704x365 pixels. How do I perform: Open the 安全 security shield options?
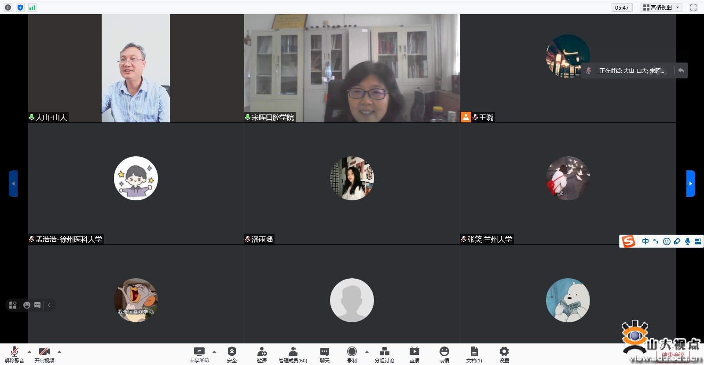click(x=232, y=353)
